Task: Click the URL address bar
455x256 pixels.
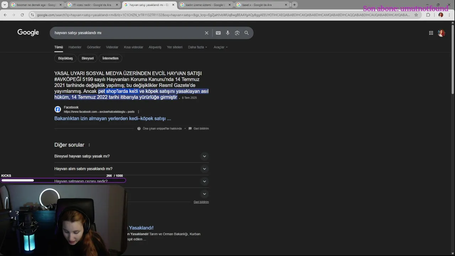Action: click(223, 15)
